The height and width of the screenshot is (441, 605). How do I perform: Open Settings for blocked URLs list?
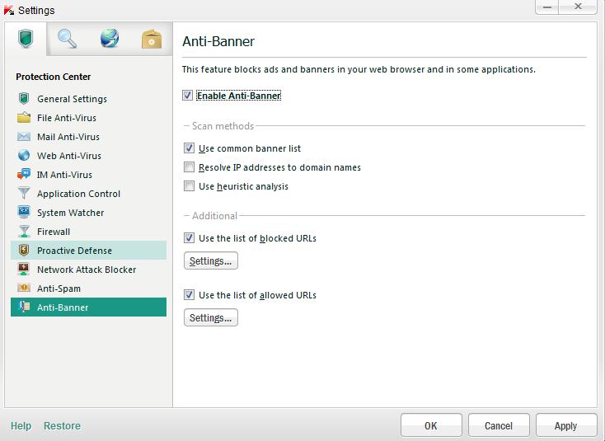[x=211, y=260]
